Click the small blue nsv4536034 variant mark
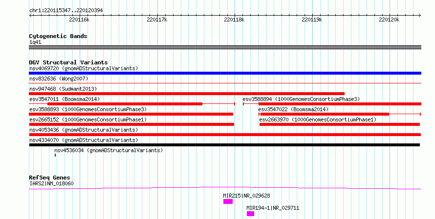Image resolution: width=435 pixels, height=219 pixels. coord(55,155)
